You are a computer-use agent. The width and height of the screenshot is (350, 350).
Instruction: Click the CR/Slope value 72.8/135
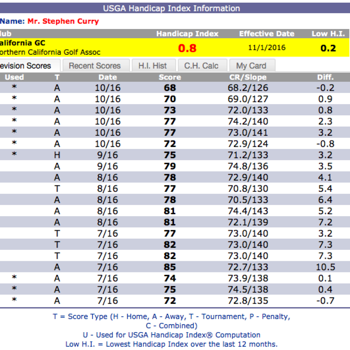coord(248,301)
